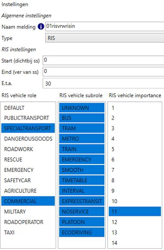The image size is (164, 250).
Task: Click the Eind (ver van ss) input field
Action: pos(104,72)
